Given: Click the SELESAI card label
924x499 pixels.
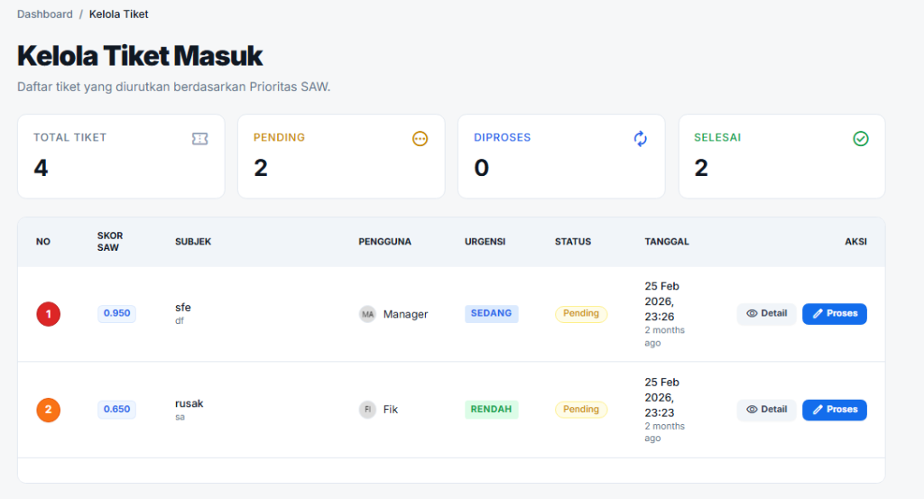Looking at the screenshot, I should coord(717,137).
